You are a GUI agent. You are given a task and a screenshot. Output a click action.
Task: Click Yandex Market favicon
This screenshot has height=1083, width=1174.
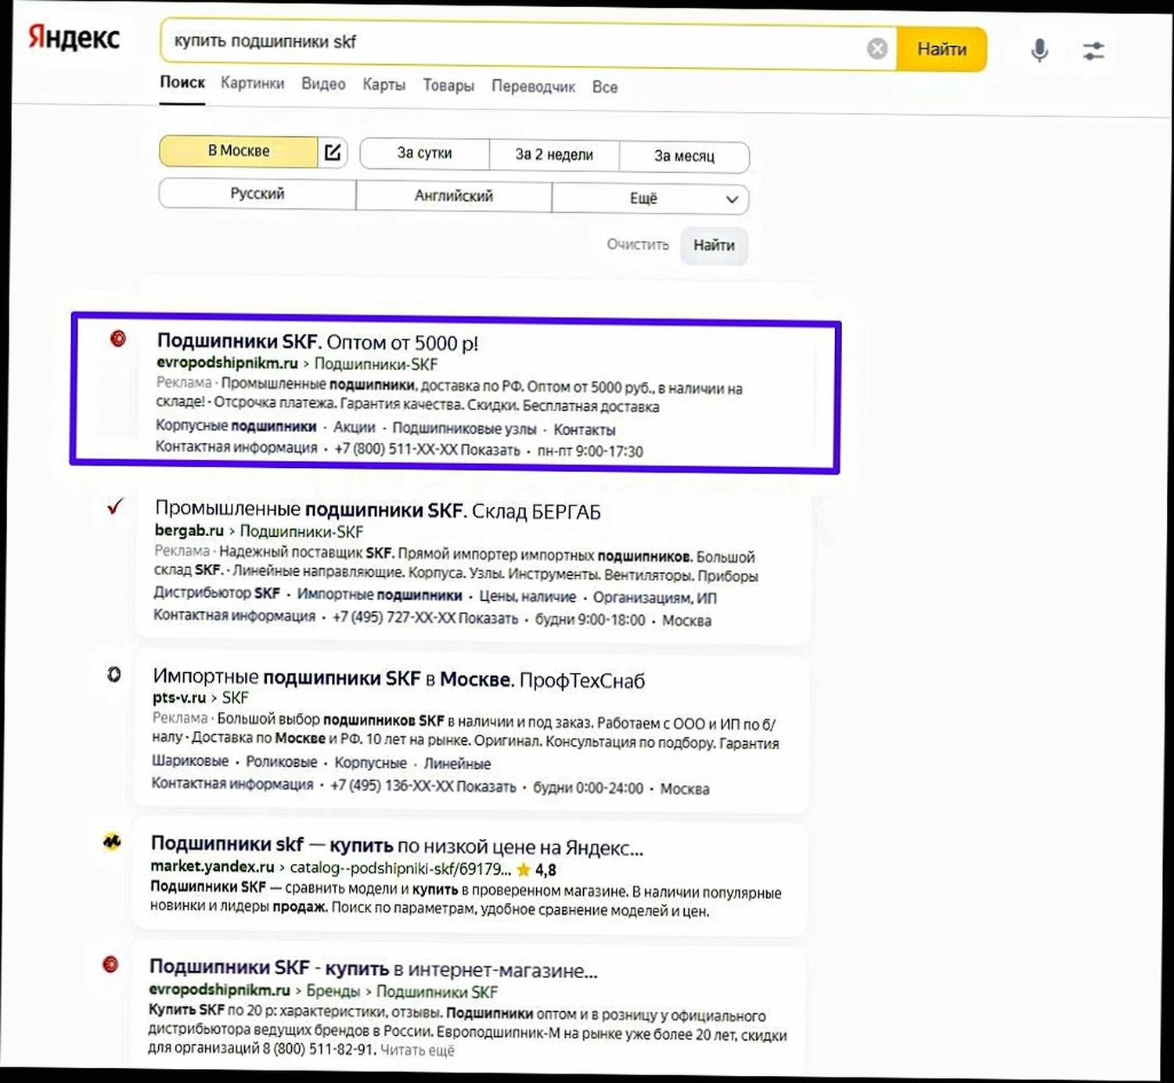point(112,842)
